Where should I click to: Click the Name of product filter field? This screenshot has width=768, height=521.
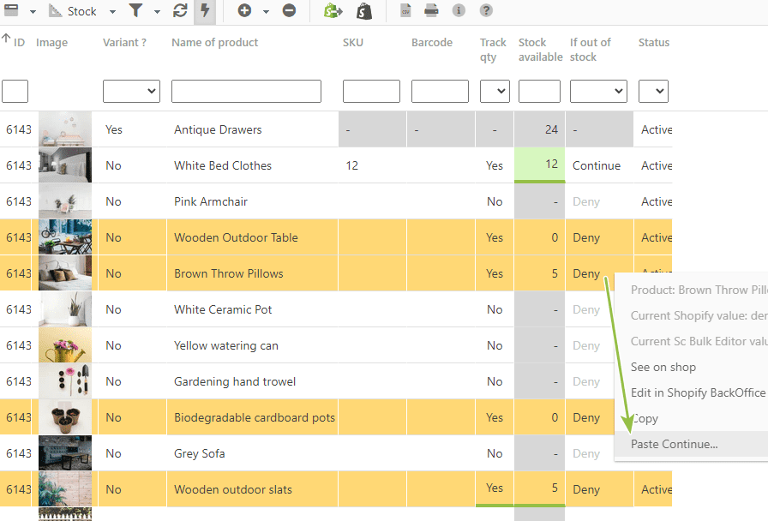click(x=246, y=91)
